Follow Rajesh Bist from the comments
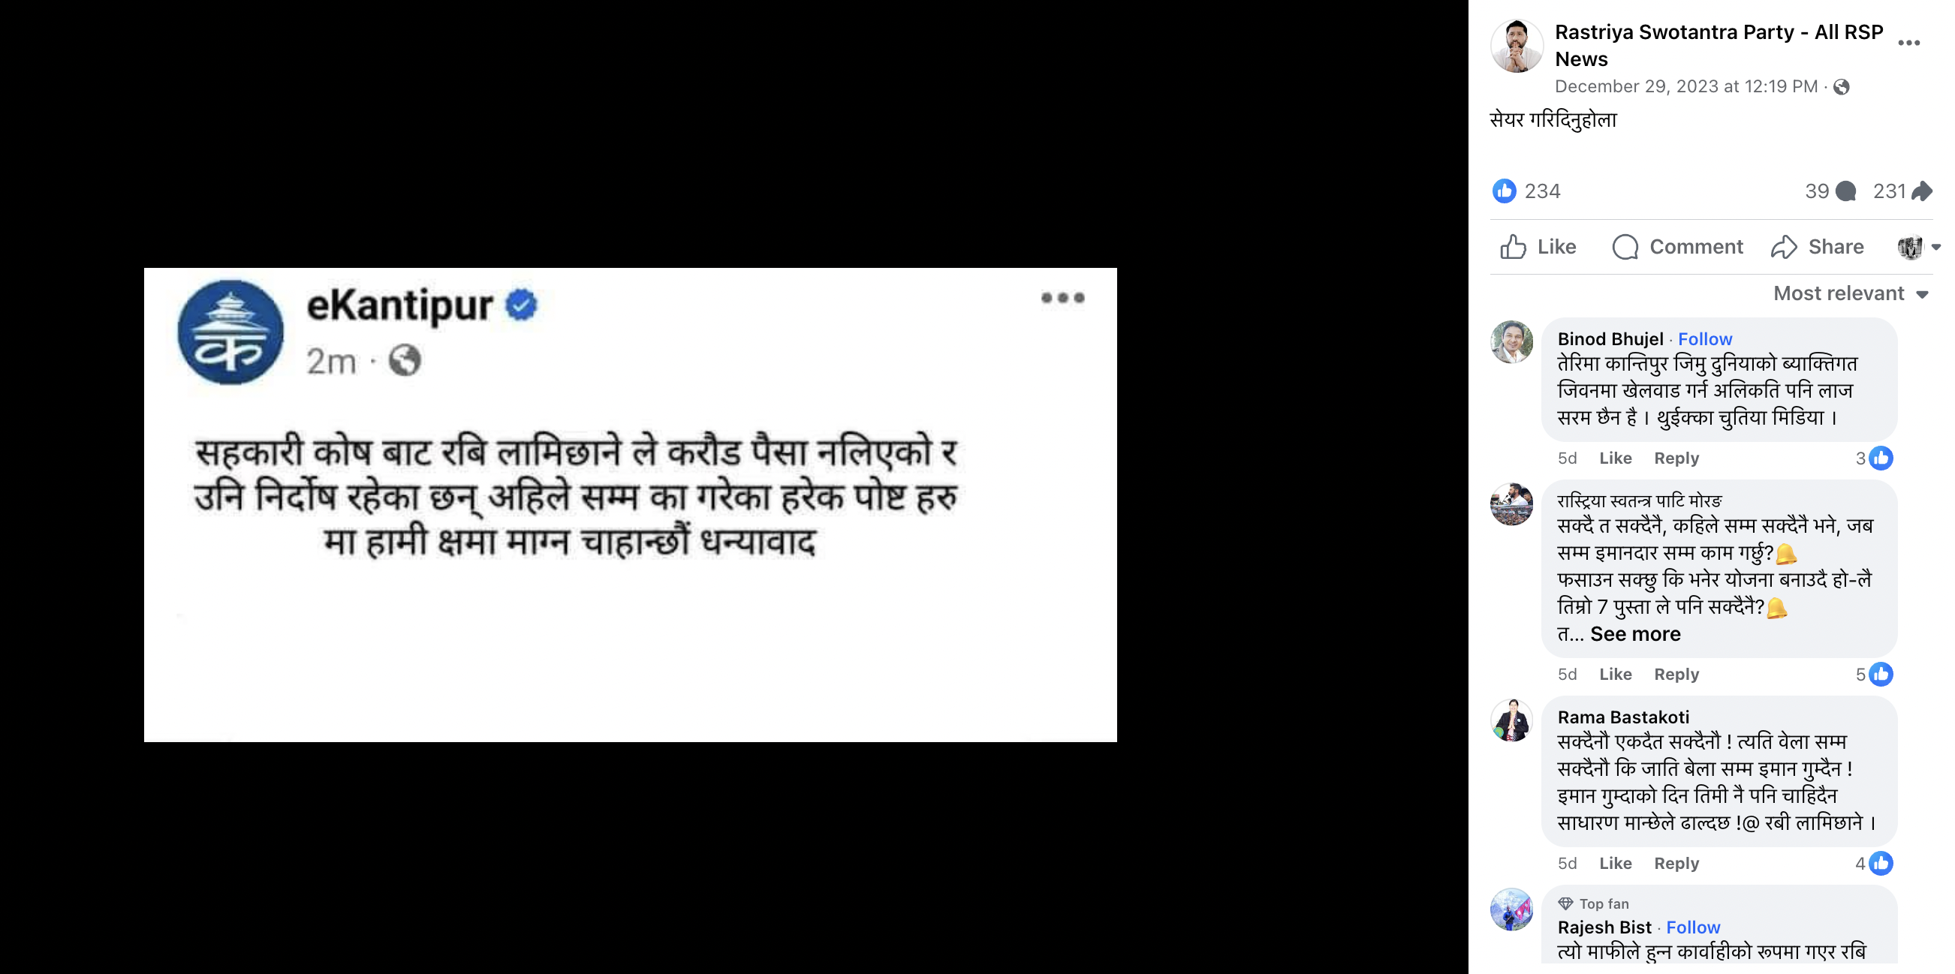The image size is (1955, 974). pyautogui.click(x=1692, y=927)
